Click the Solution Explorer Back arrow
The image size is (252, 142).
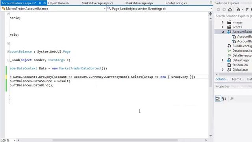(x=218, y=9)
